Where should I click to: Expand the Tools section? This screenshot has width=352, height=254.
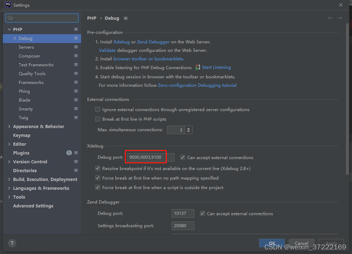click(9, 197)
